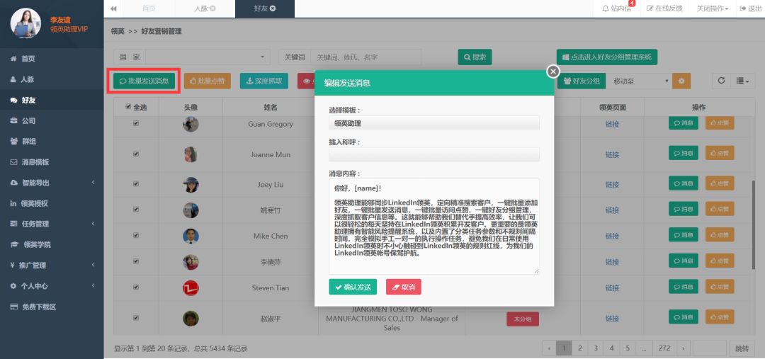Close the 编辑发送消息 dialog with X
The width and height of the screenshot is (765, 359).
(x=552, y=72)
